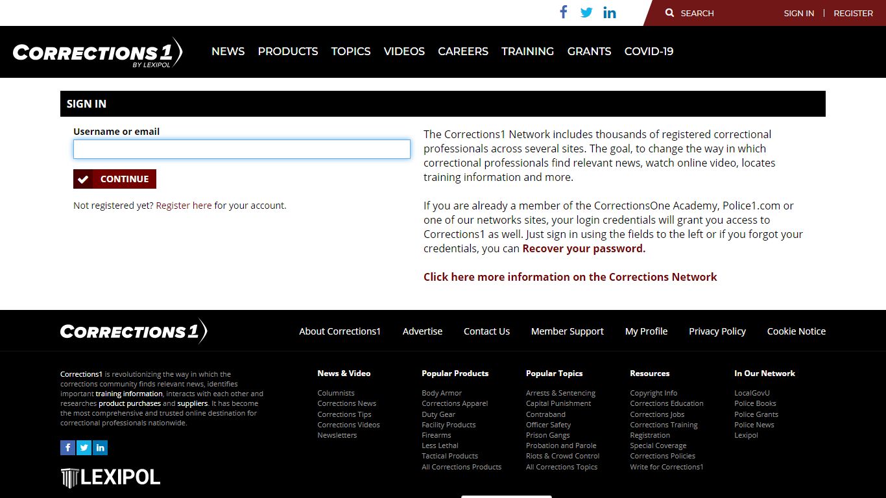The image size is (886, 498).
Task: Open Corrections Apparel link
Action: point(455,403)
